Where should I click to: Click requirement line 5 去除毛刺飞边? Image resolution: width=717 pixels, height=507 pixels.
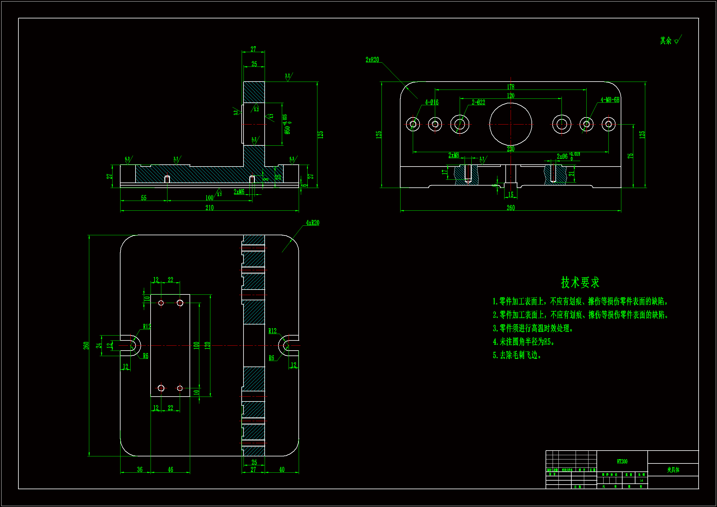[x=517, y=355]
